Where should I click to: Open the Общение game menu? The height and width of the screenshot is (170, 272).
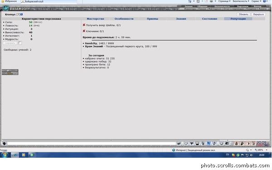tap(202, 6)
